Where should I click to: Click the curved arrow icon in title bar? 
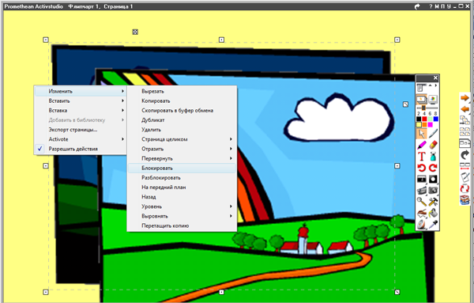click(417, 6)
